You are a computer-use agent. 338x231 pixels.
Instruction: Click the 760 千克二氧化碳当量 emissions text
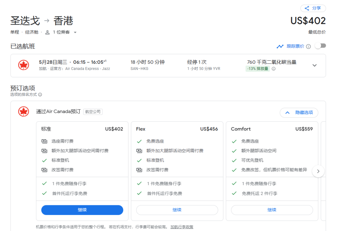pos(272,62)
